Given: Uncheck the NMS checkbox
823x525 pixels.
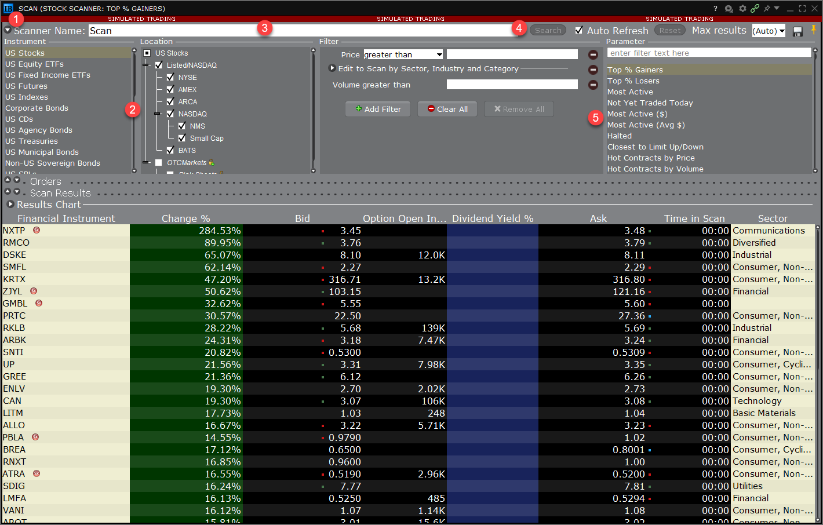Looking at the screenshot, I should coord(182,126).
